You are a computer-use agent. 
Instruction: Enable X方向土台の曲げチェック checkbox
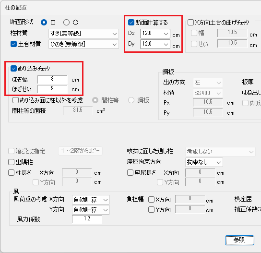(190, 22)
